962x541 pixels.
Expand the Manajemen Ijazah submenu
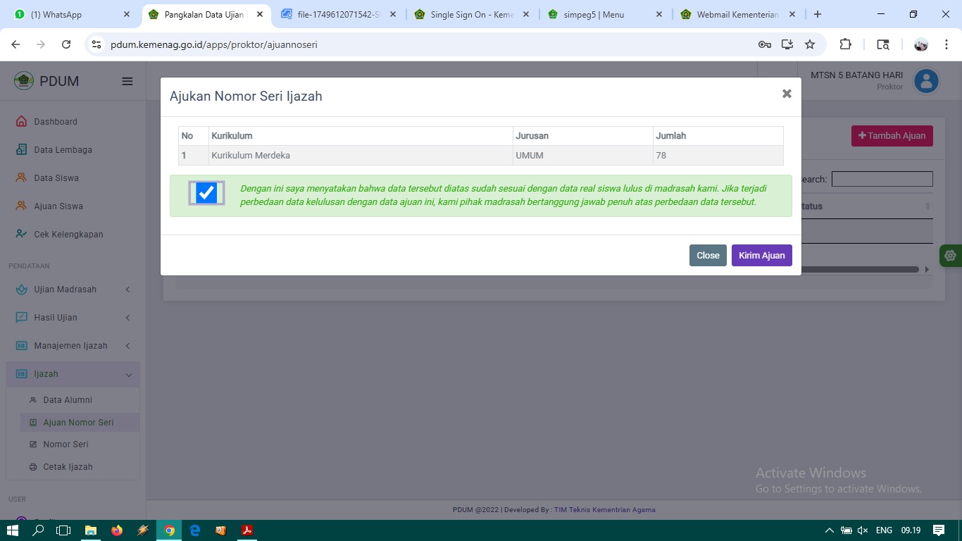pyautogui.click(x=127, y=346)
